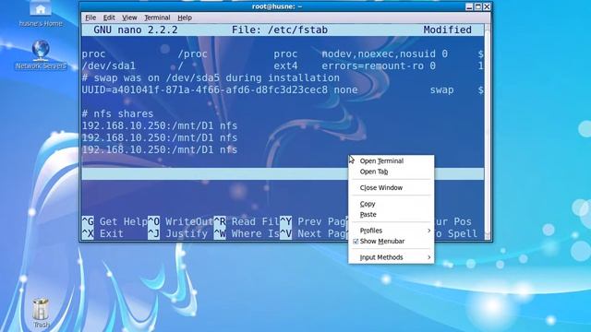This screenshot has height=332, width=591.
Task: Click the 'File: /etc/fstab' header text
Action: (x=280, y=30)
